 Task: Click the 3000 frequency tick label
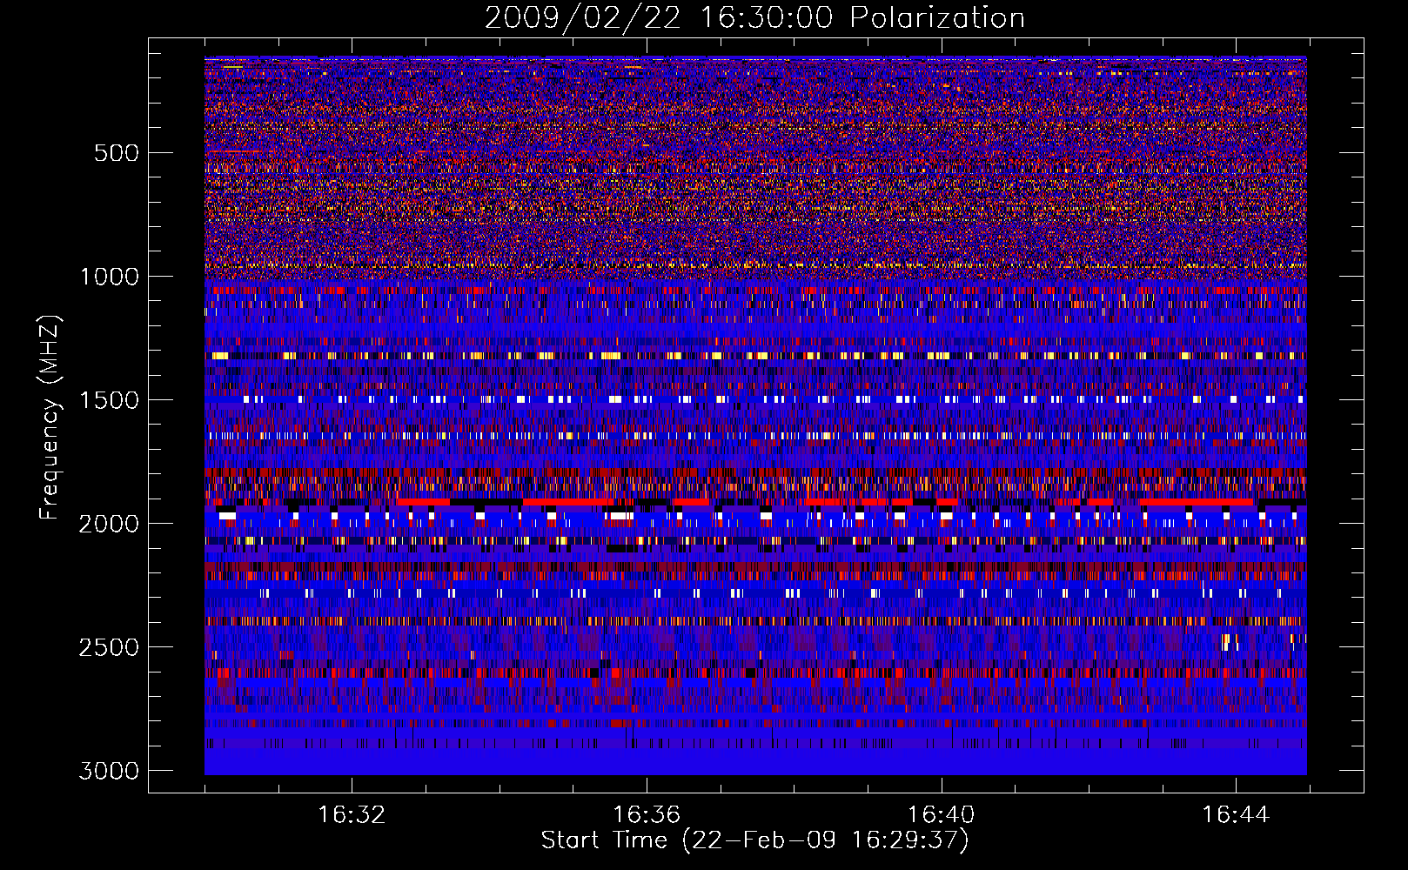(109, 771)
